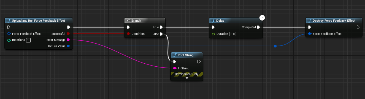Select the Upload and Run Force Feedback Effect title
The width and height of the screenshot is (365, 99).
38,21
